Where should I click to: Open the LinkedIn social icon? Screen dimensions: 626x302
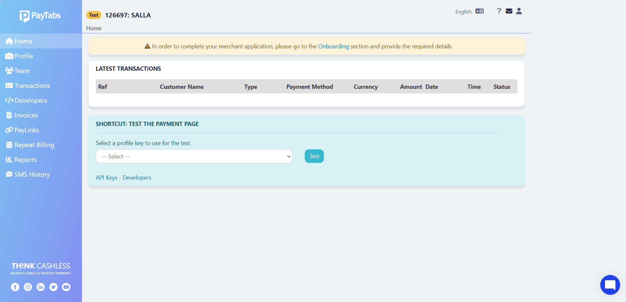coord(40,287)
